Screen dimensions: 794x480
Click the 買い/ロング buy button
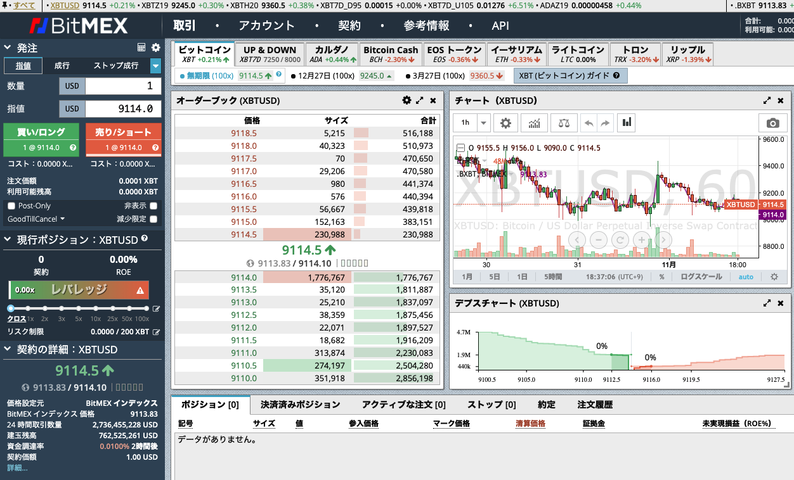(41, 139)
